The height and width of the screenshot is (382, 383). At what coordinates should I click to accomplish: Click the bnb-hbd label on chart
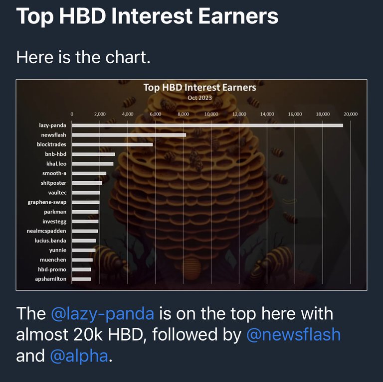click(x=55, y=154)
